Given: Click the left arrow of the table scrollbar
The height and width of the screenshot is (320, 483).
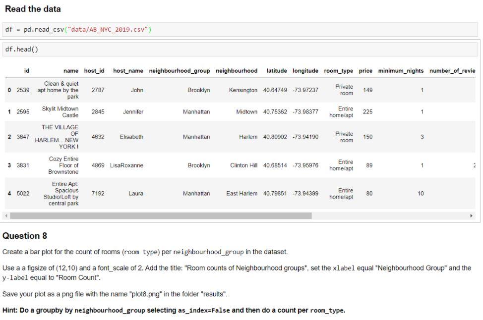Looking at the screenshot, I should pos(5,216).
